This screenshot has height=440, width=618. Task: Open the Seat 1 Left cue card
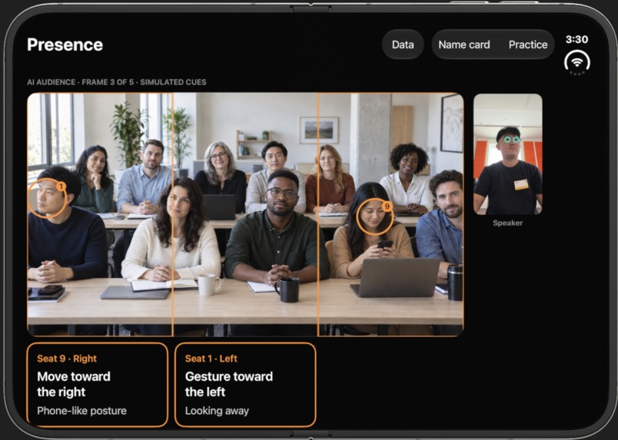(245, 385)
